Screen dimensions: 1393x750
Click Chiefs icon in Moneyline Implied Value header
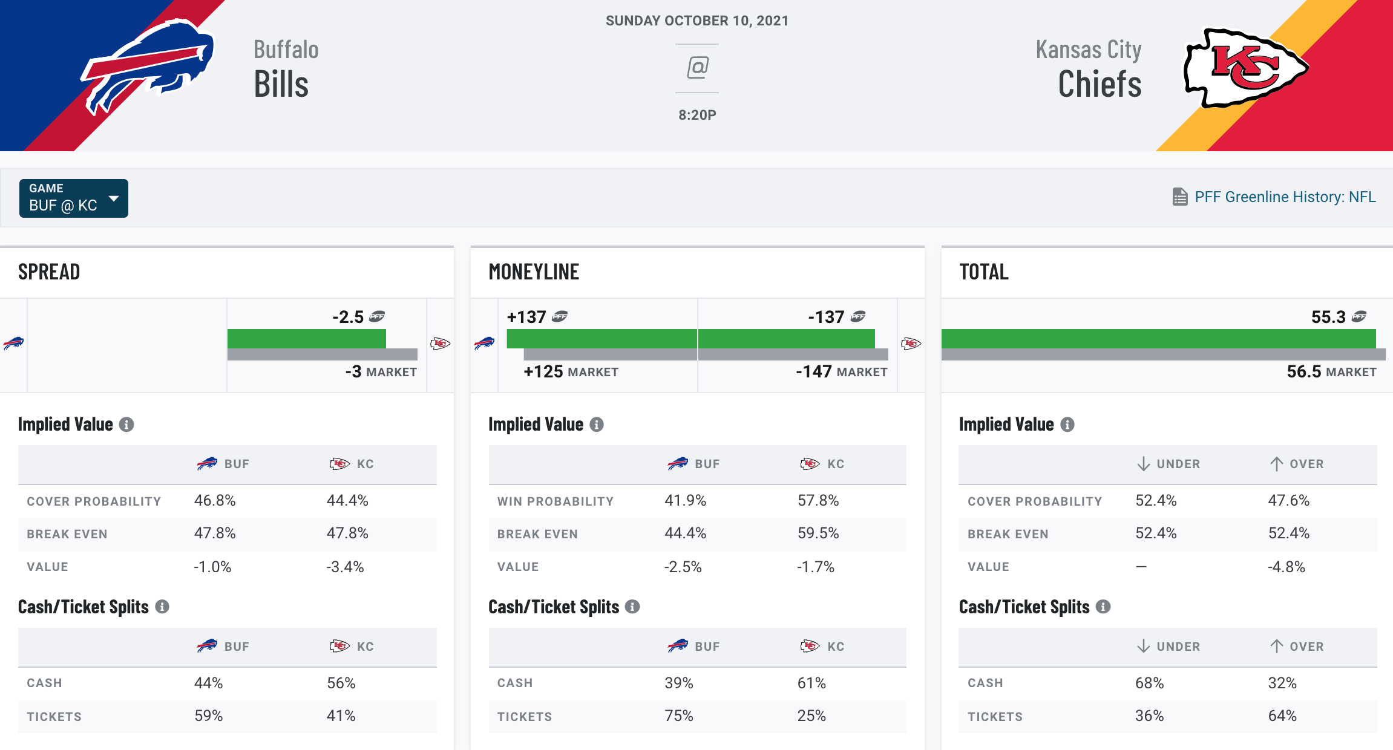coord(810,464)
